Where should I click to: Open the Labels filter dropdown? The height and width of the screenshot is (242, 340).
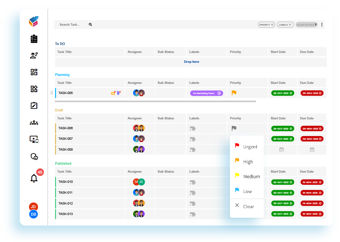[285, 24]
